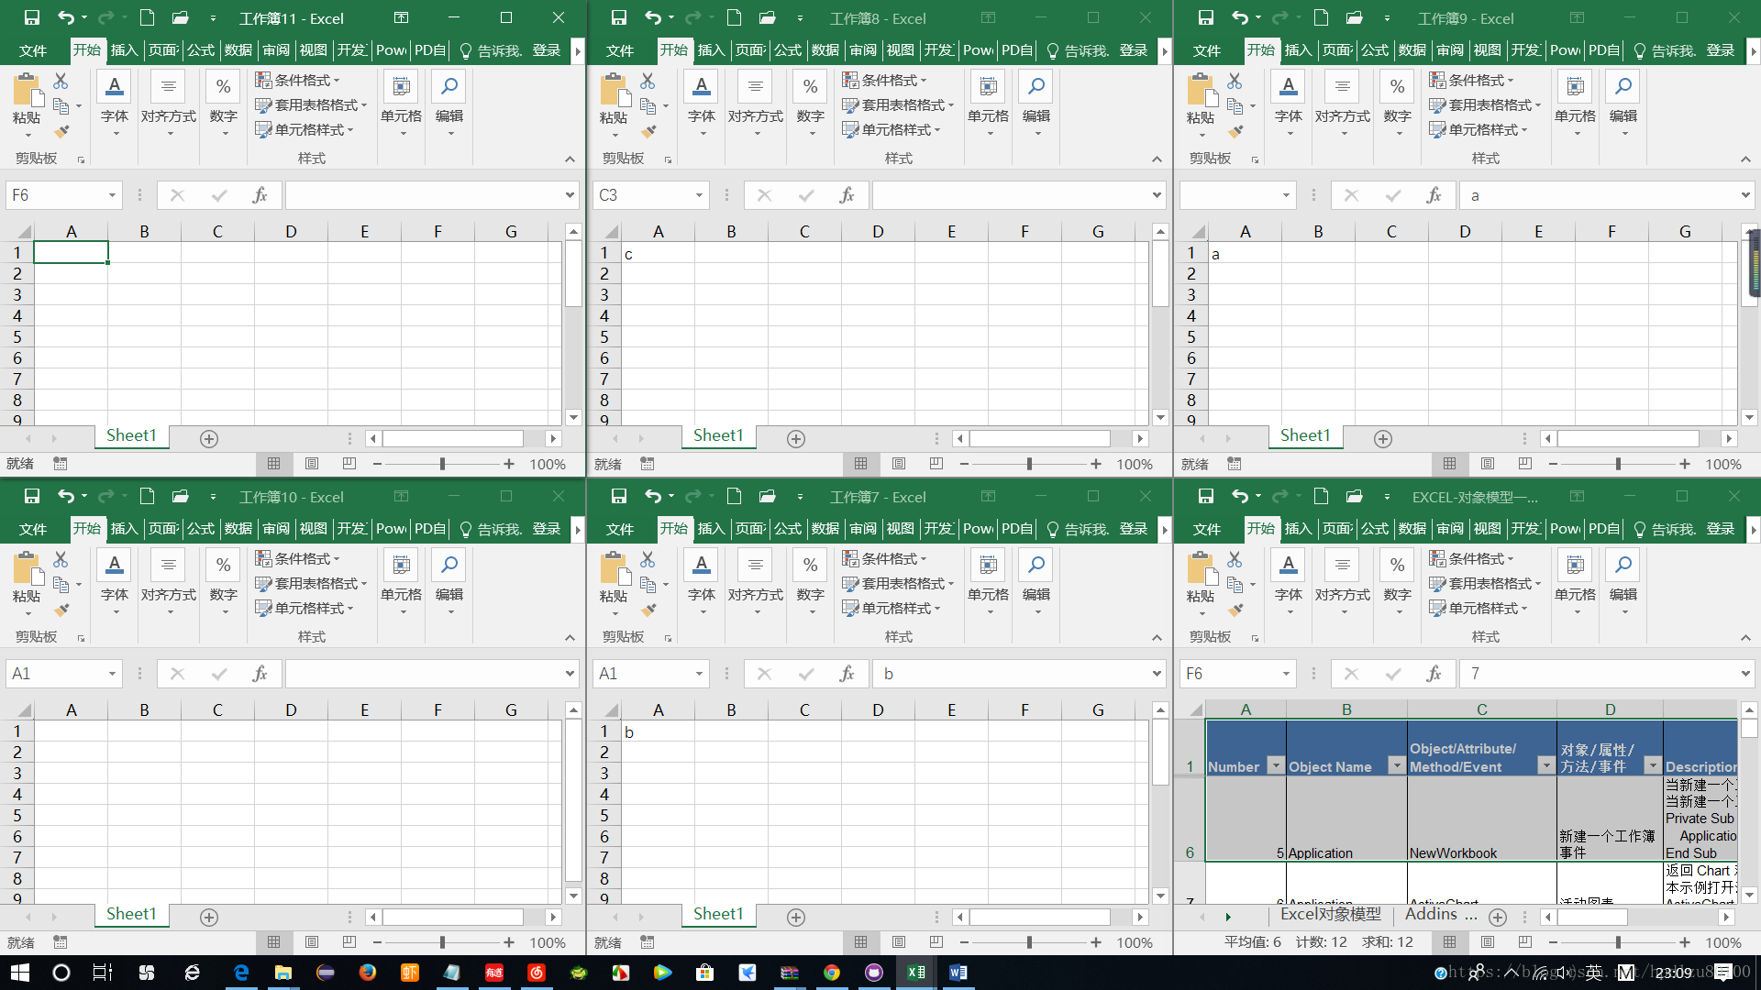Open 单元格样式 dropdown in EXCEL-对象模型 window
This screenshot has height=990, width=1761.
click(x=1478, y=609)
